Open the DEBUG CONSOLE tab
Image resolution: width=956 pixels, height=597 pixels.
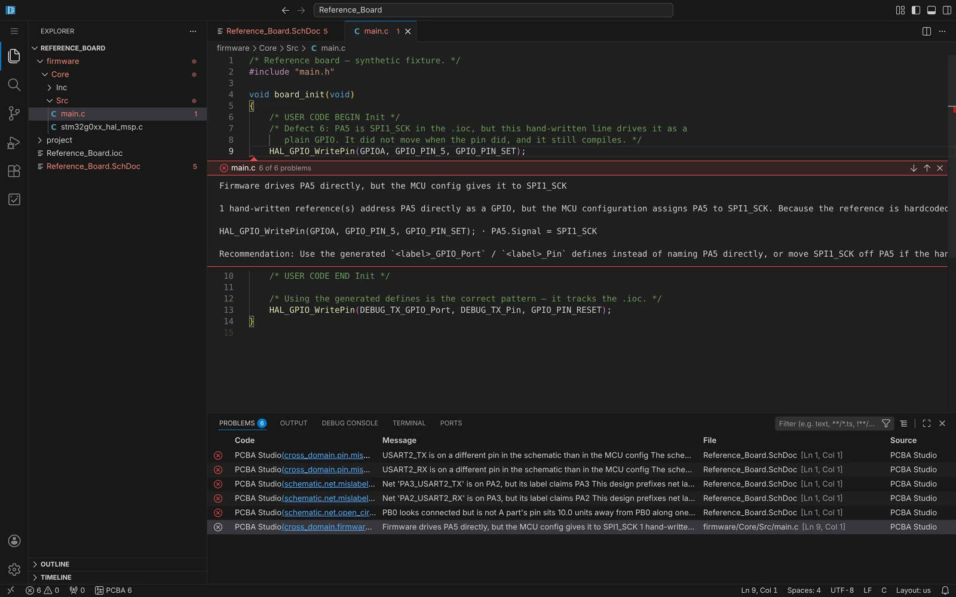(350, 423)
